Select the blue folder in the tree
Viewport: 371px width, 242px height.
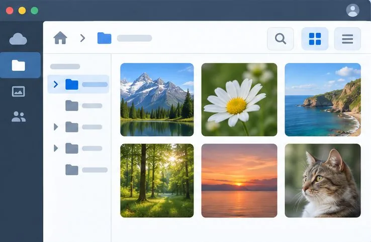(x=72, y=84)
